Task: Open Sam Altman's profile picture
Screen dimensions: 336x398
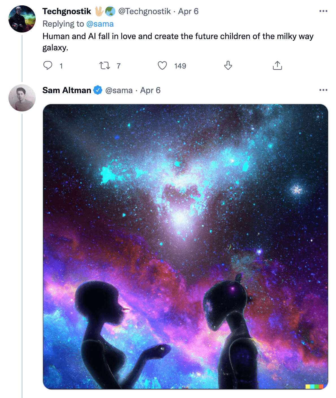Action: [22, 98]
